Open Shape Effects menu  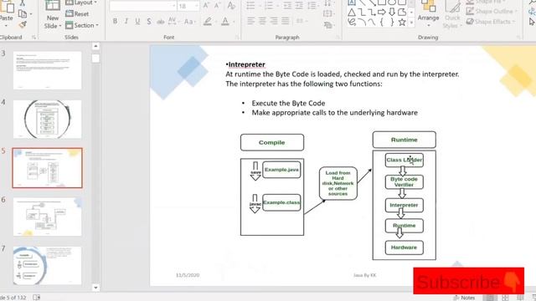491,22
